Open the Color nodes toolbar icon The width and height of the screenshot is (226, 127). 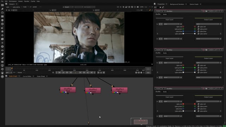coord(2,20)
